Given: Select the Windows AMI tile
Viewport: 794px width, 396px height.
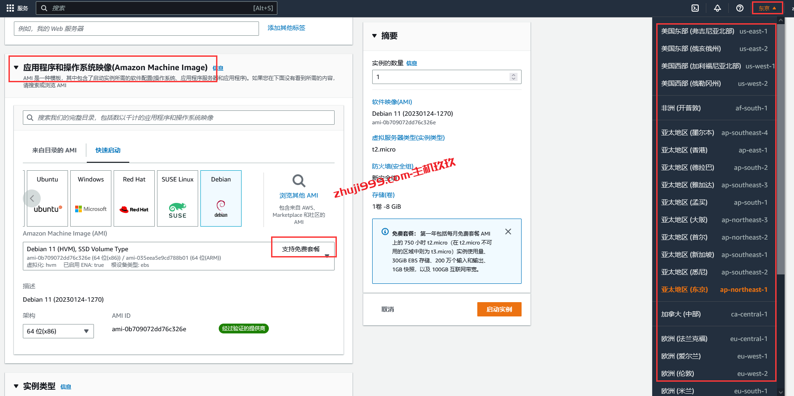Looking at the screenshot, I should [x=91, y=198].
